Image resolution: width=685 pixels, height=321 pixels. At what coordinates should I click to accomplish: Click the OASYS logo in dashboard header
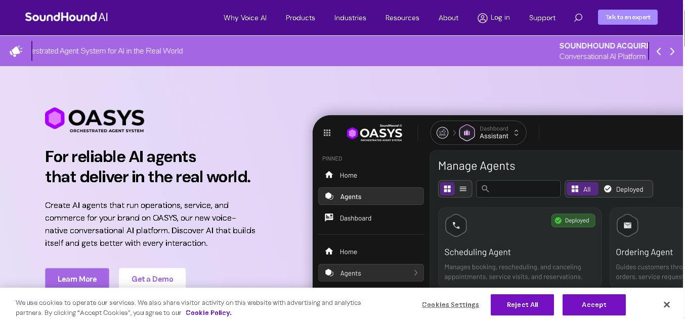(374, 133)
